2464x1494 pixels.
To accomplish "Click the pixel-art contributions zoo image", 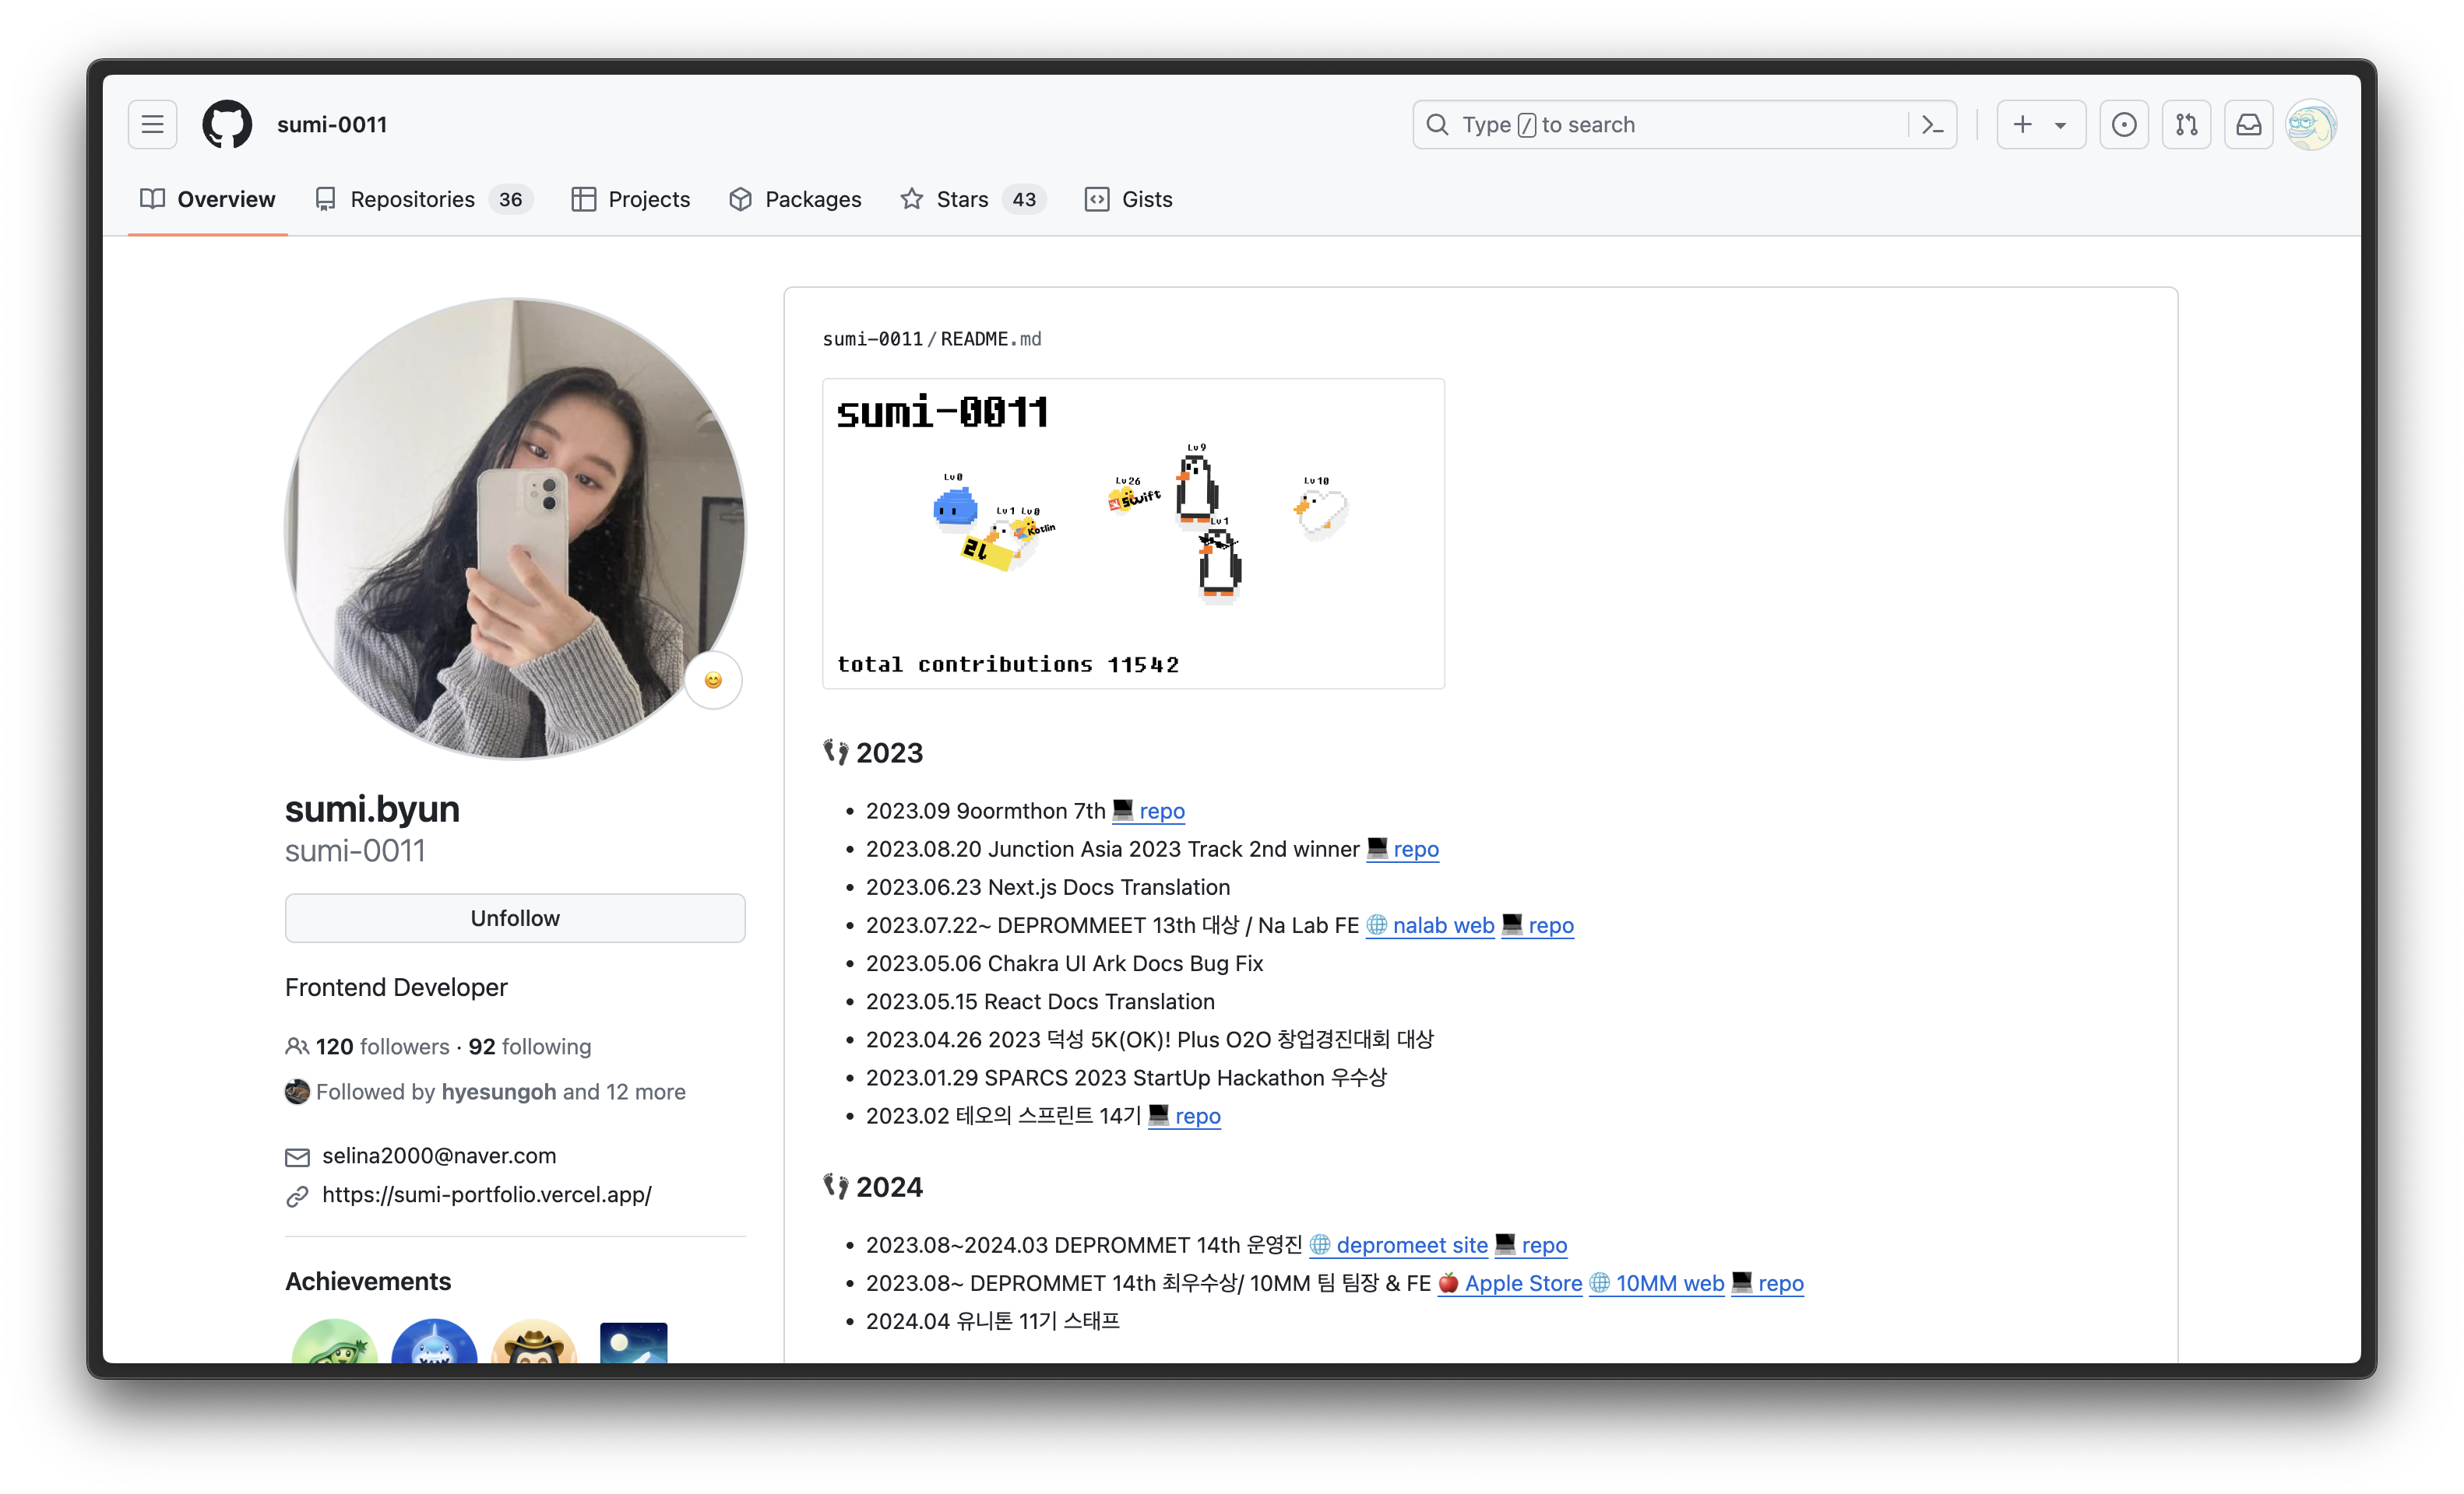I will (1133, 534).
